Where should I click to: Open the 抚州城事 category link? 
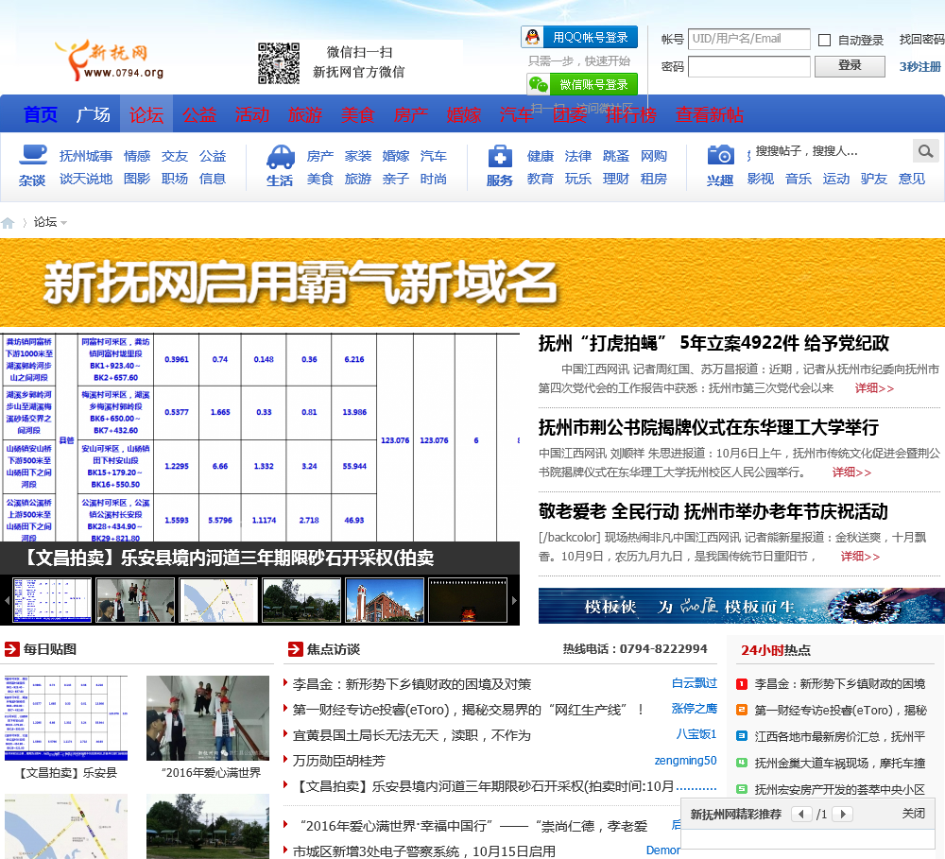86,156
